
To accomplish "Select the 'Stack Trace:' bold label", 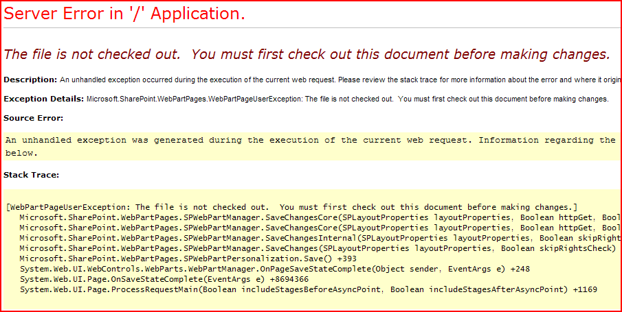I will pyautogui.click(x=31, y=175).
